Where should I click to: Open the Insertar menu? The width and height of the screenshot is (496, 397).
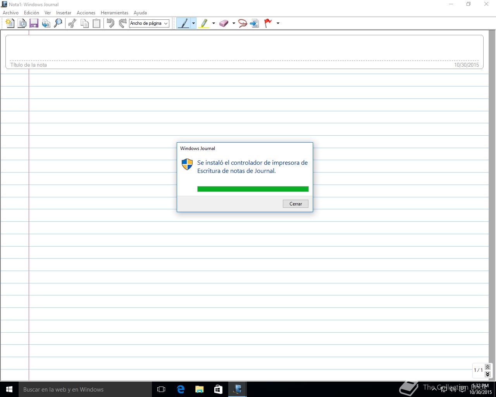[64, 13]
